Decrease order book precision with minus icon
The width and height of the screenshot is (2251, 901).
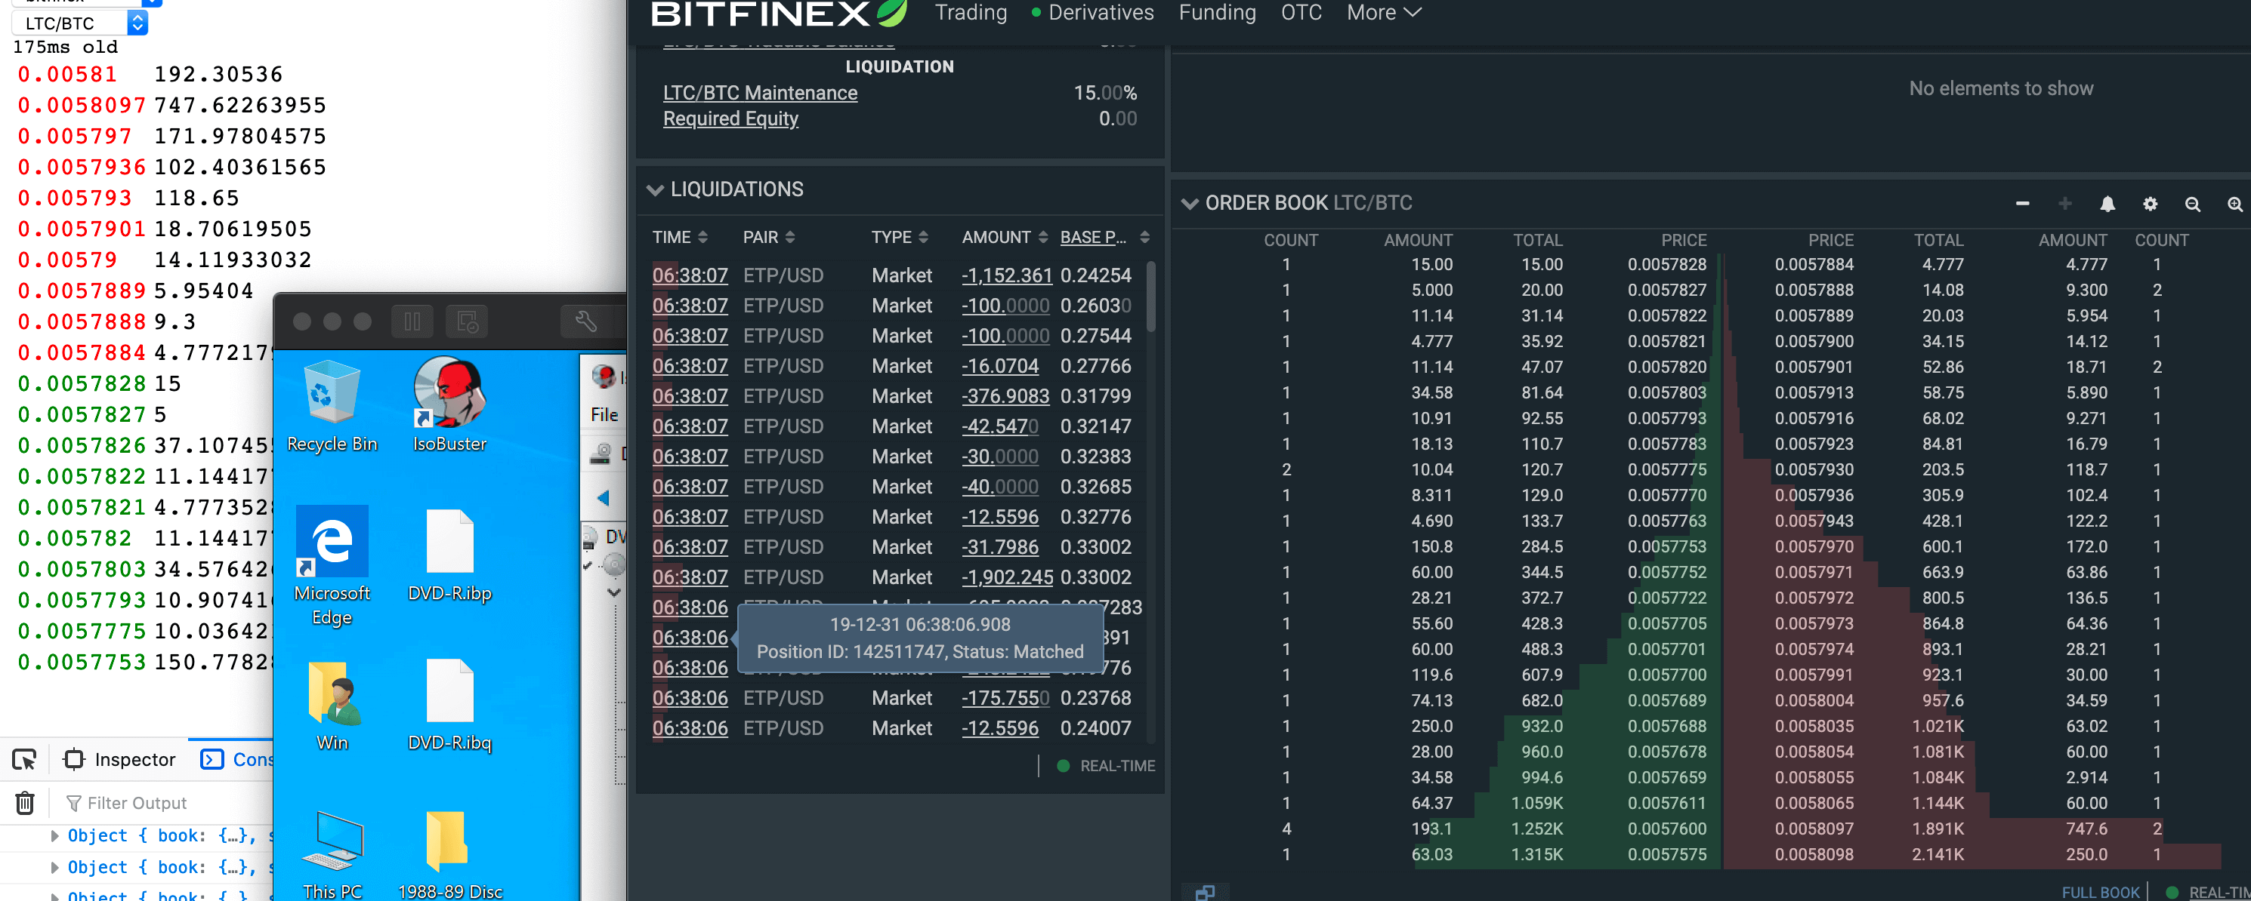[x=2021, y=204]
